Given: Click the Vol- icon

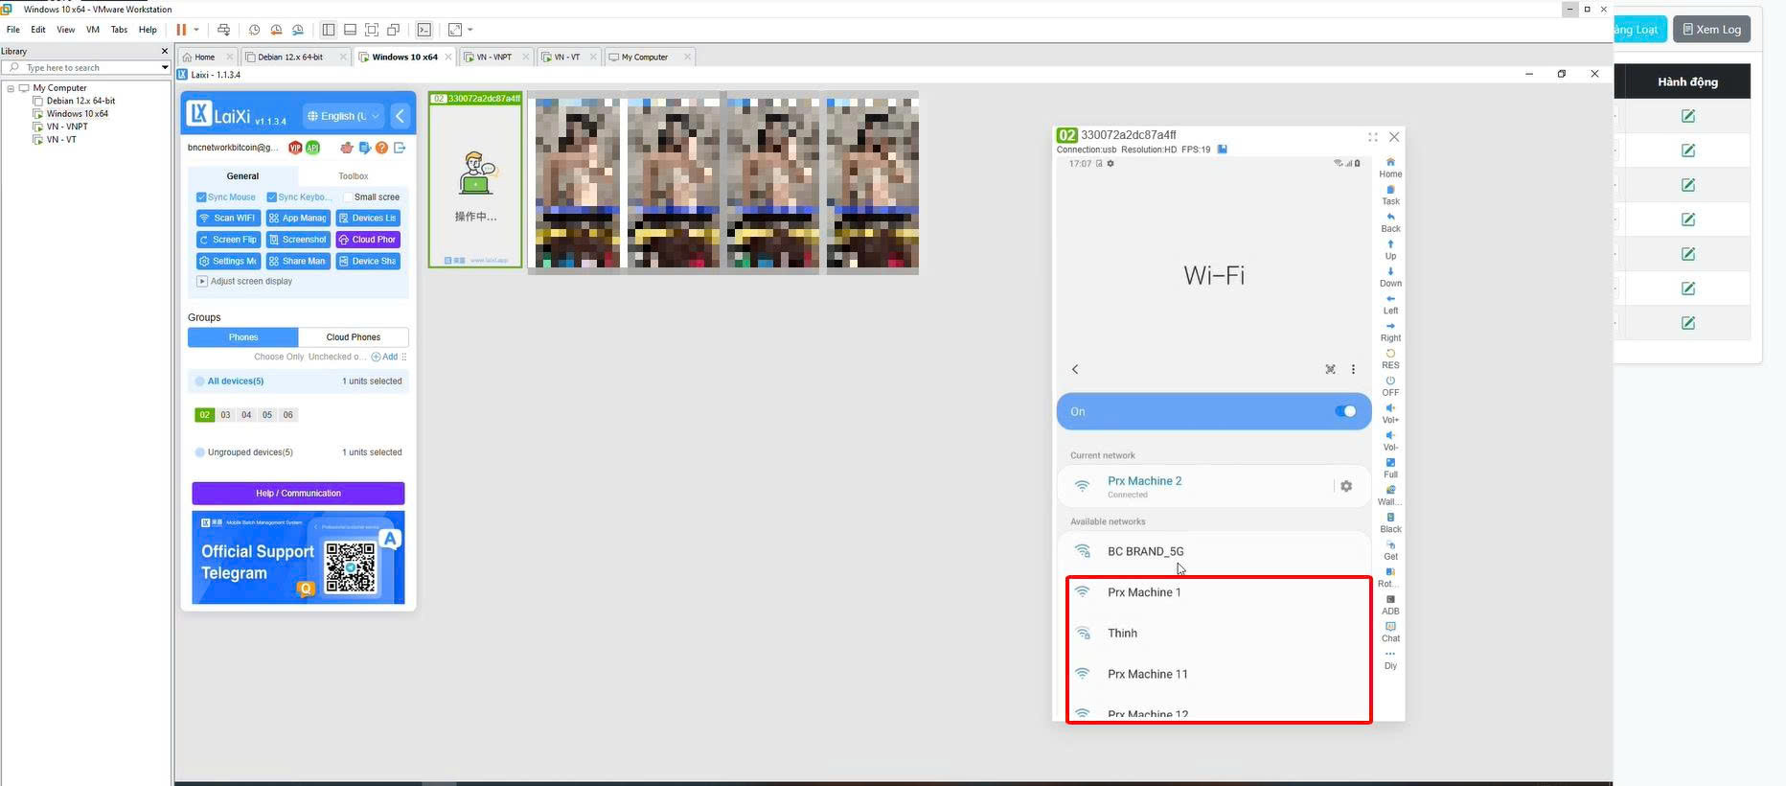Looking at the screenshot, I should [x=1390, y=435].
